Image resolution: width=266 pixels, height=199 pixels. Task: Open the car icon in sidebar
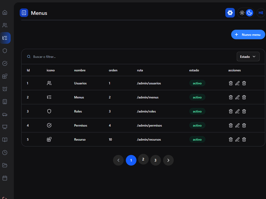click(5, 115)
